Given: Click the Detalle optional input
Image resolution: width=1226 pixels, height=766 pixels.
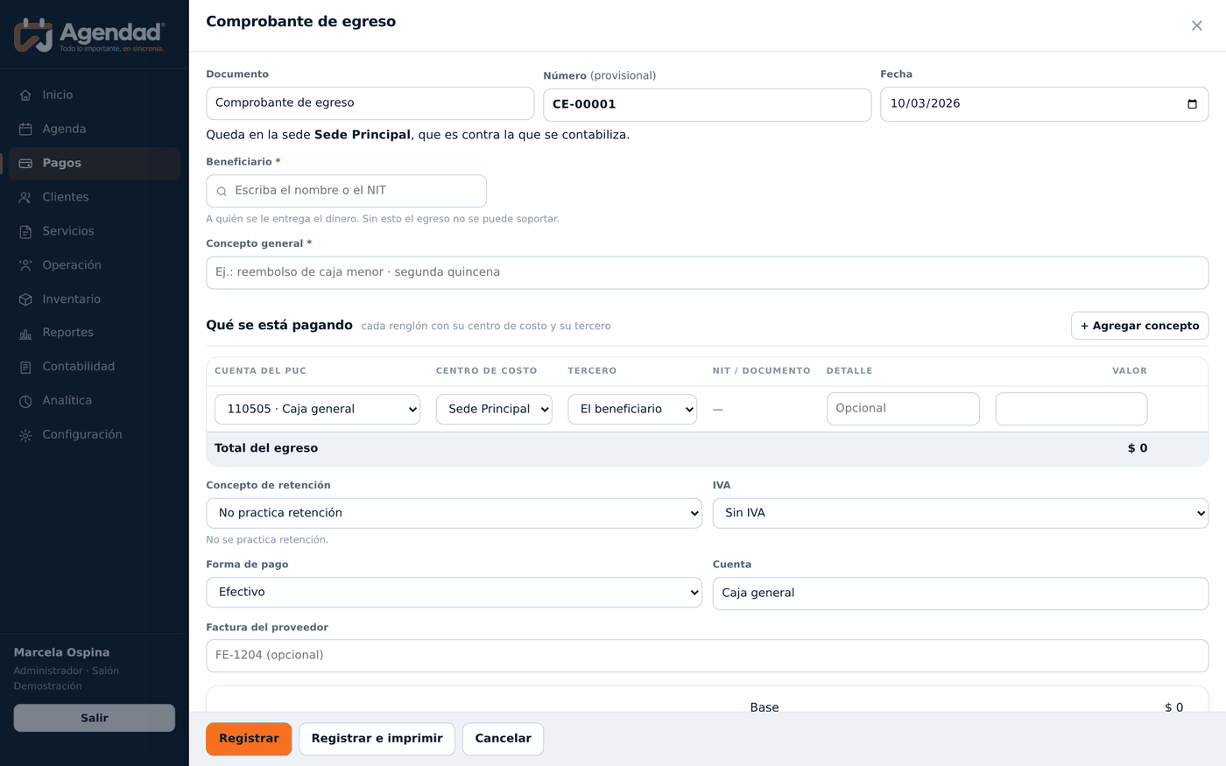Looking at the screenshot, I should [x=903, y=409].
